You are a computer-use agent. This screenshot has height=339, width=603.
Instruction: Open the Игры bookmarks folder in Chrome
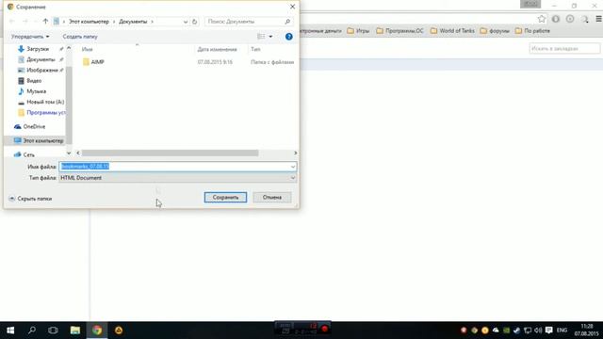358,31
